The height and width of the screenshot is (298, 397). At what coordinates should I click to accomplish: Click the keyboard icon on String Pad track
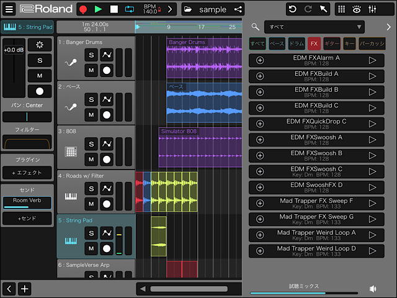[x=71, y=241]
